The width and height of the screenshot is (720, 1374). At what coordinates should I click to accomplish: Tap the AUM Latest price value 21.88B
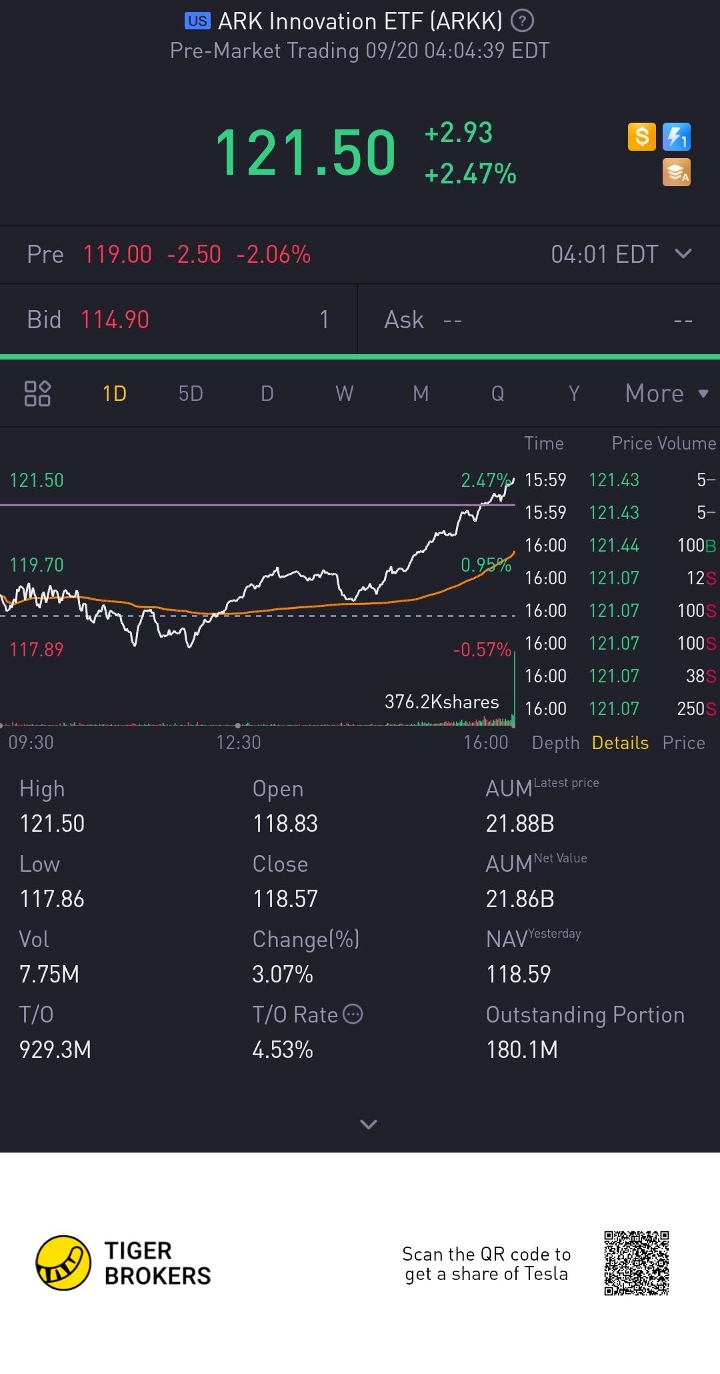(520, 824)
